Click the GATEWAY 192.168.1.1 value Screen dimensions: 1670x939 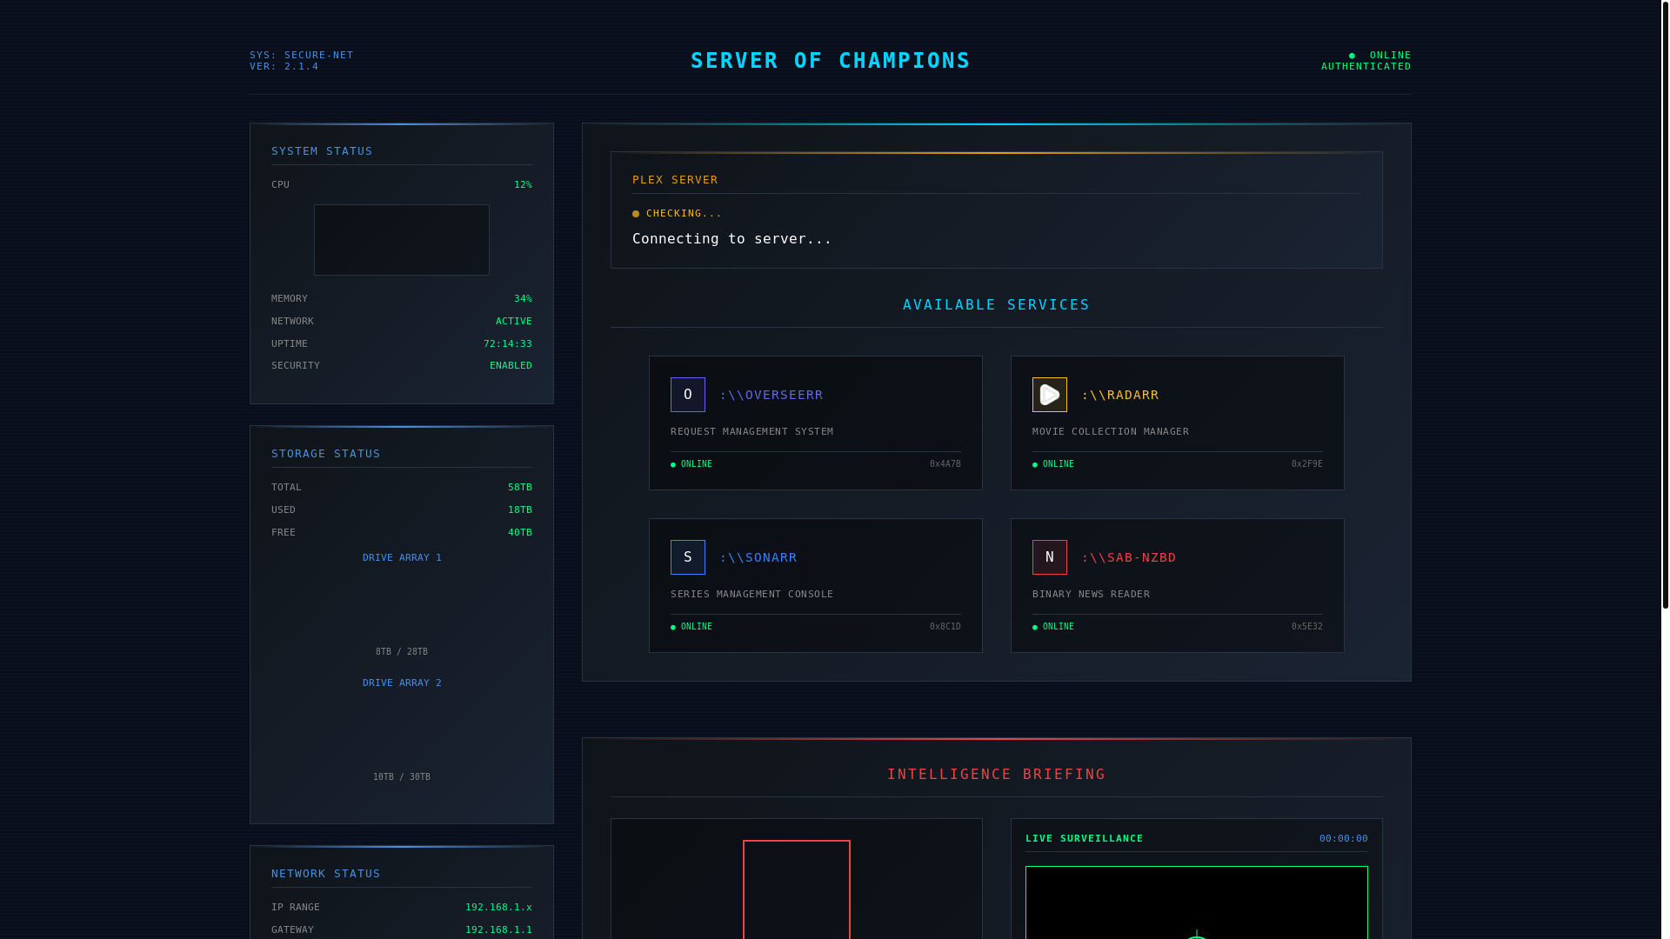click(498, 930)
